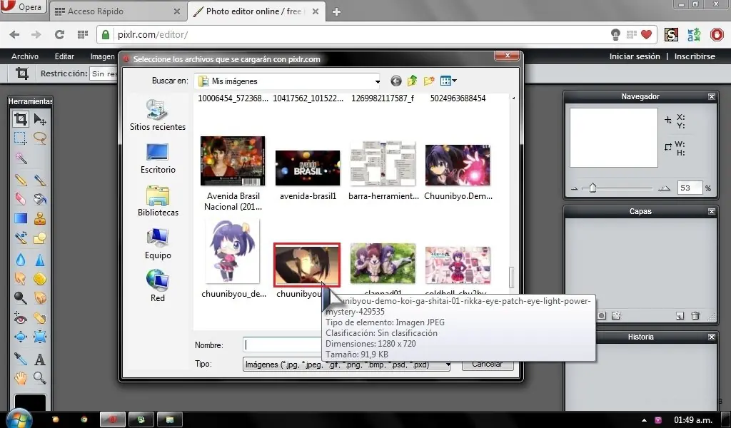Create a new folder in the dialog
This screenshot has height=428, width=731.
pos(429,81)
